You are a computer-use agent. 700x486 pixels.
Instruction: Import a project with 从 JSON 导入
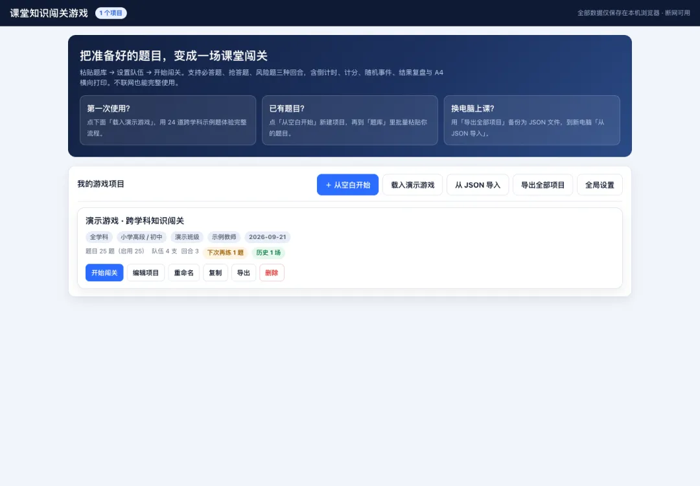(x=477, y=185)
